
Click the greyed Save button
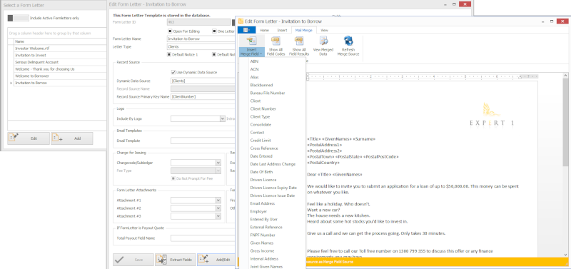pos(133,260)
